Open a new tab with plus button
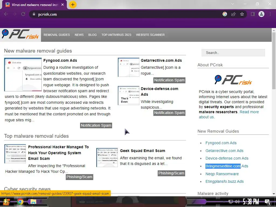This screenshot has width=276, height=207. click(73, 5)
